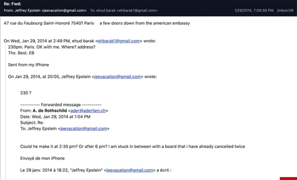Select the From sender in dark header
Viewport: 297px width, 180px height.
[x=45, y=11]
